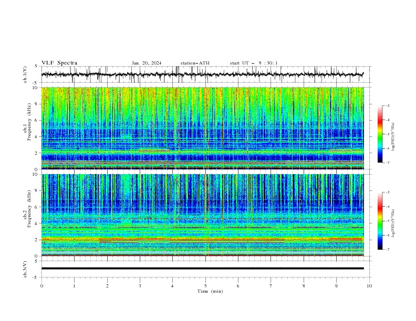Click the ch.1 color bar "log(PSD)(V²/Hz)" label
The height and width of the screenshot is (321, 416).
tap(393, 137)
